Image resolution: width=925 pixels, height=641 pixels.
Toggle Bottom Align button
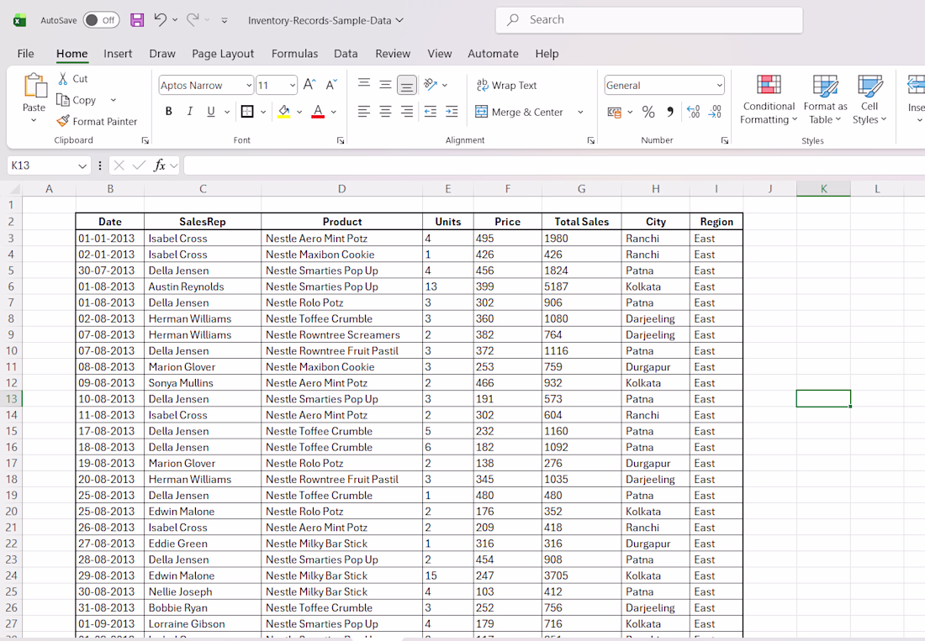point(406,86)
